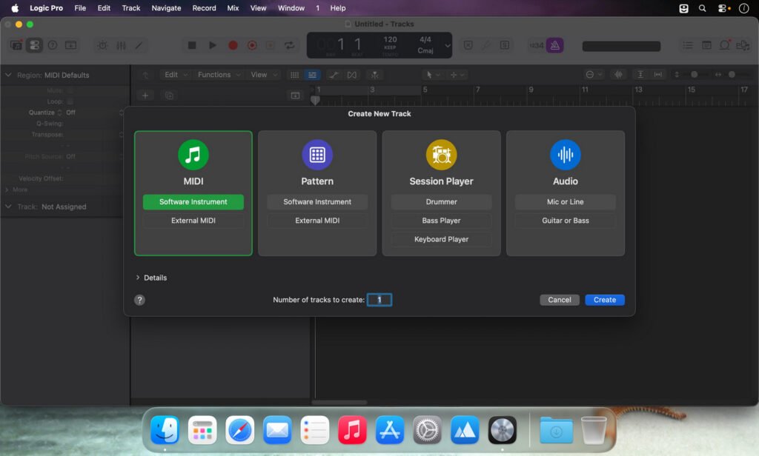Viewport: 759px width, 456px height.
Task: Expand More in the Region inspector
Action: point(7,190)
